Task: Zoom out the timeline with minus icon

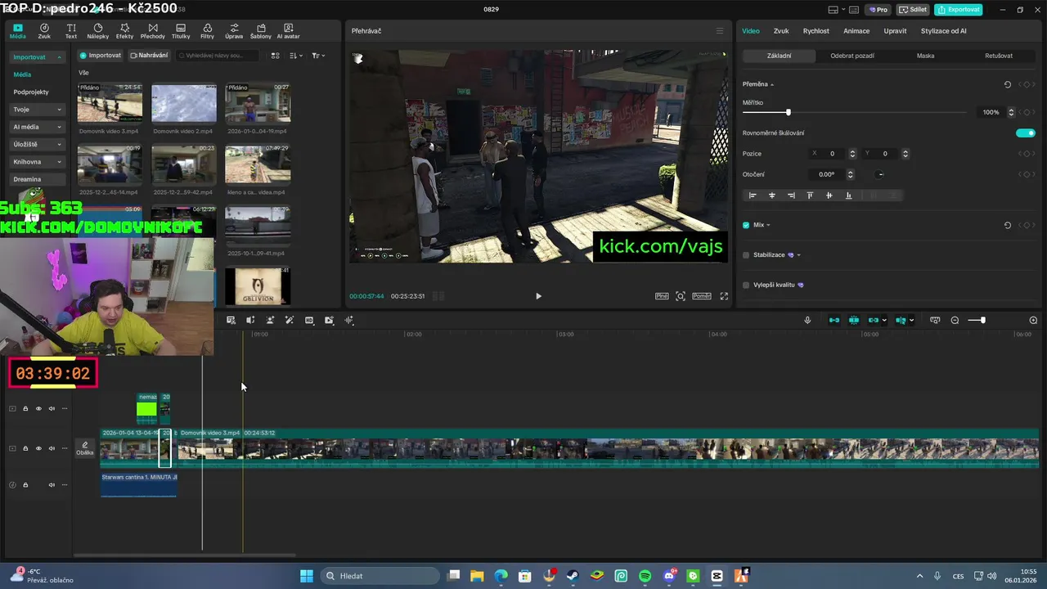Action: click(955, 320)
